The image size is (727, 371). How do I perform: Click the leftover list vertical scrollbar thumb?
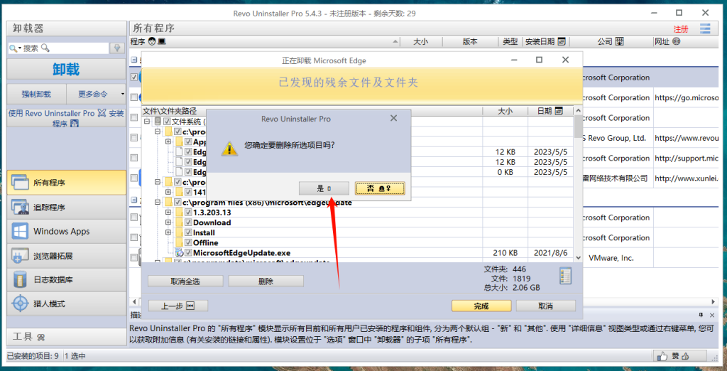click(578, 127)
